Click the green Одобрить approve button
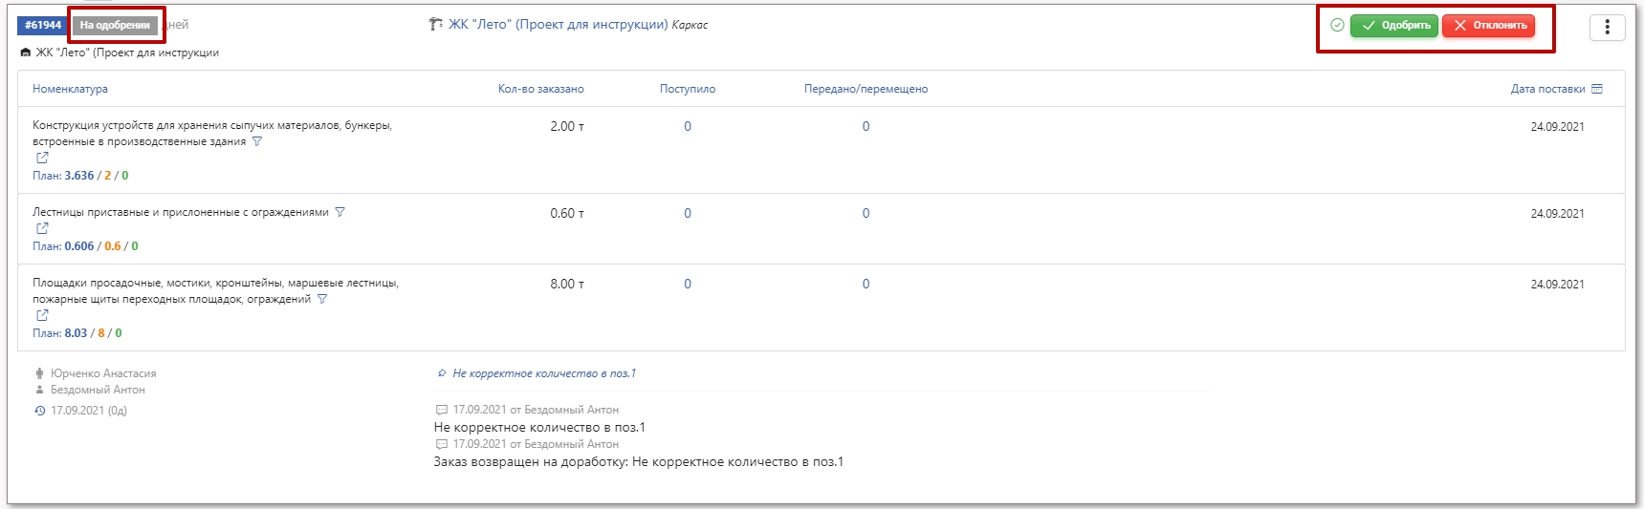This screenshot has height=509, width=1644. tap(1394, 26)
